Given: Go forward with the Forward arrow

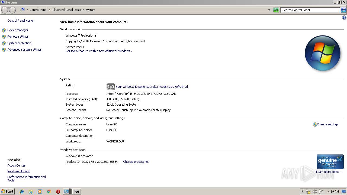Looking at the screenshot, I should point(12,10).
